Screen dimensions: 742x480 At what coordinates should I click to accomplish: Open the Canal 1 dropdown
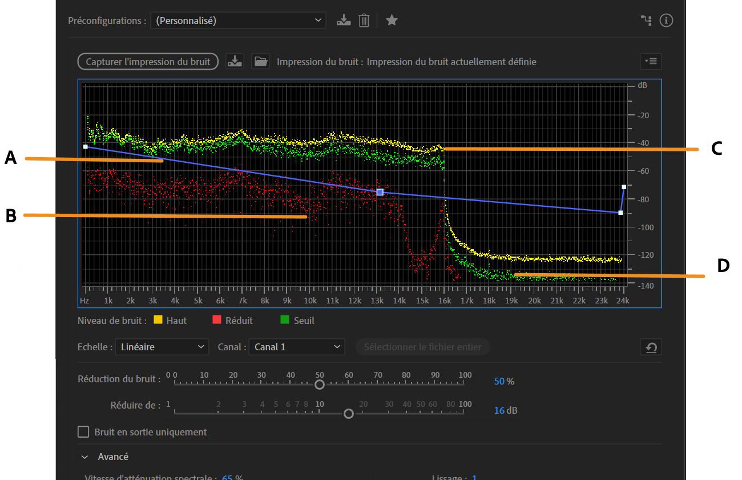tap(296, 347)
